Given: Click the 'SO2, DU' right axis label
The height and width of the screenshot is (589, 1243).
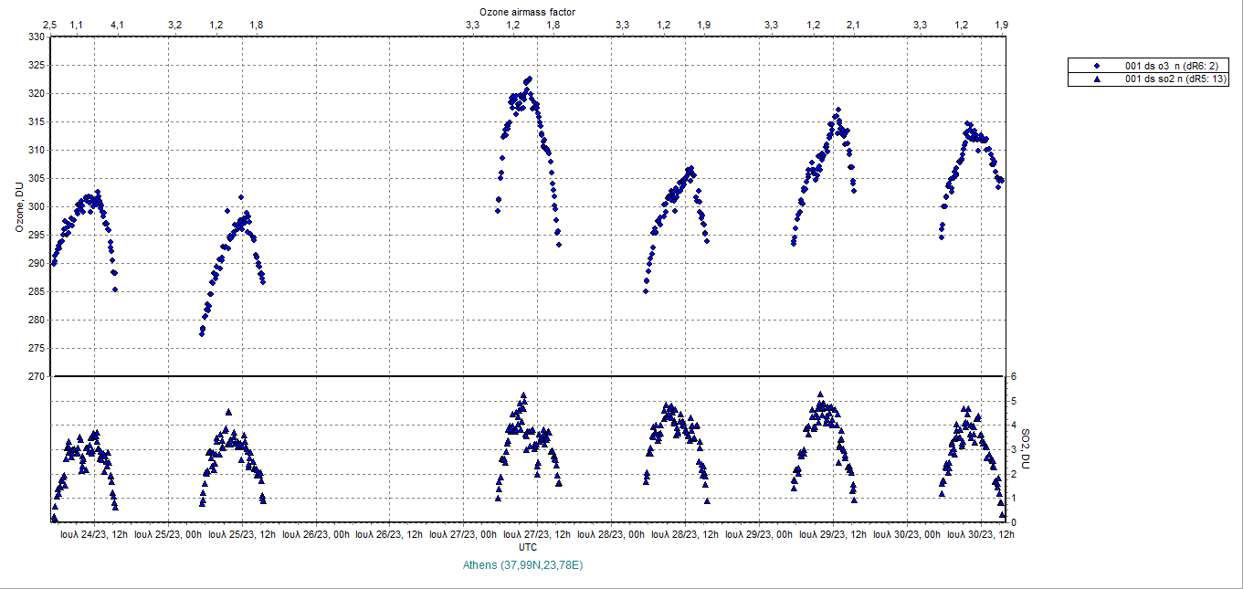Looking at the screenshot, I should point(1025,449).
